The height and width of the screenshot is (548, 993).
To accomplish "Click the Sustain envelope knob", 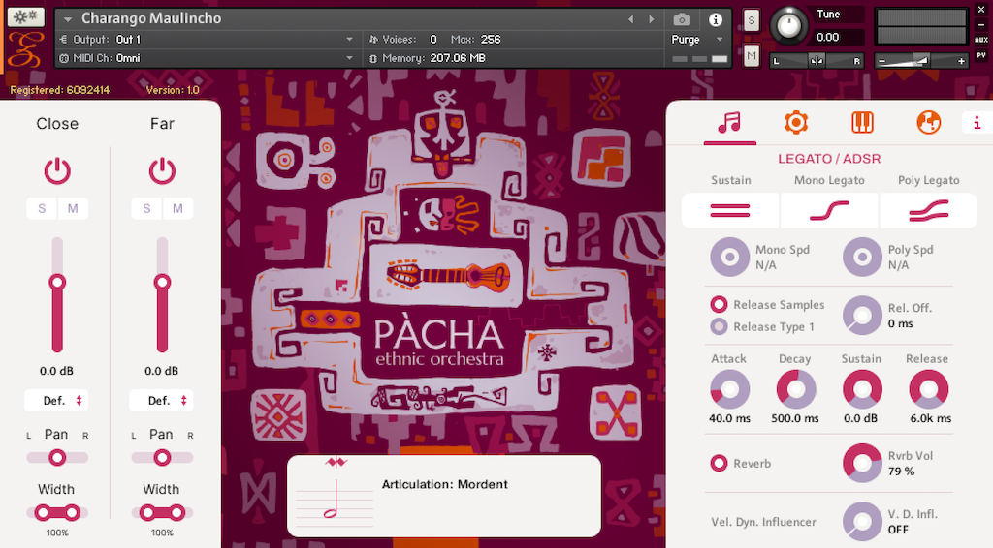I will click(x=862, y=390).
